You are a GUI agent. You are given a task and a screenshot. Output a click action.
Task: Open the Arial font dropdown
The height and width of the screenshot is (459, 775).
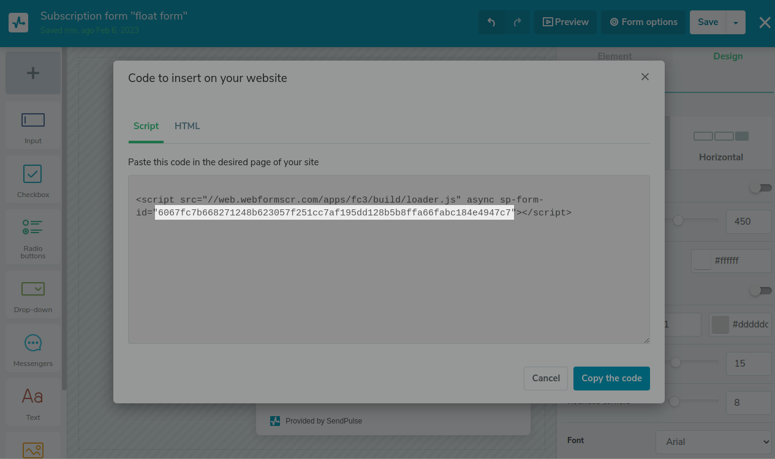714,442
